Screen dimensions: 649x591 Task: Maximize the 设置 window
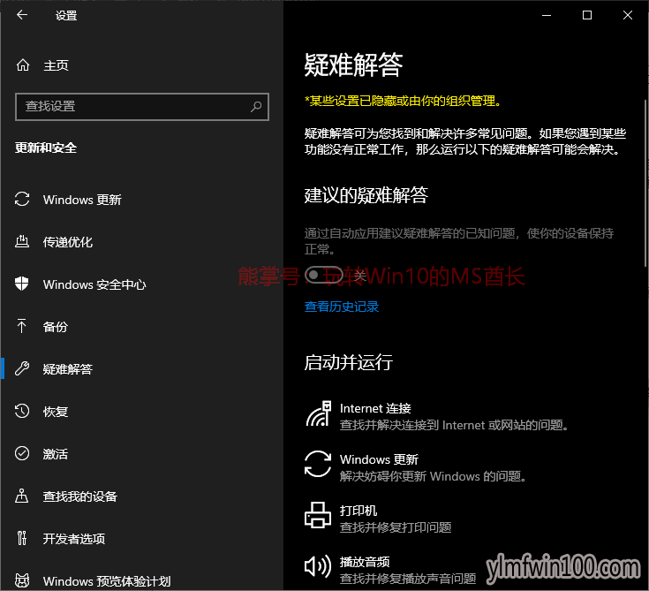(587, 15)
